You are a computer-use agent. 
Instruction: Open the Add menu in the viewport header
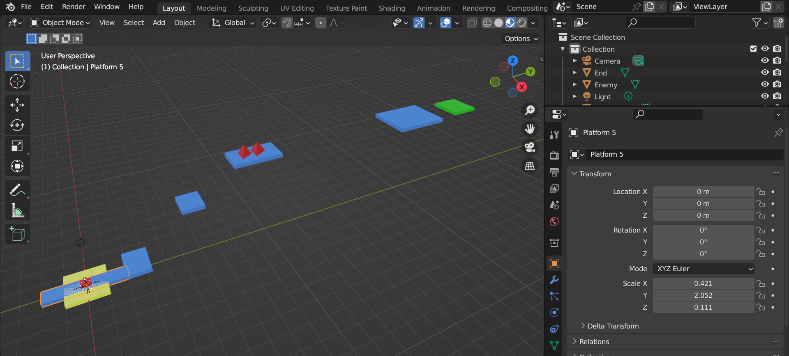click(159, 23)
